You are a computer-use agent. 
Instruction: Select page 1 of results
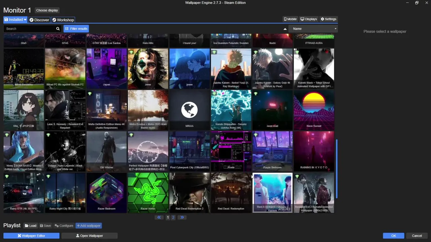(x=168, y=217)
